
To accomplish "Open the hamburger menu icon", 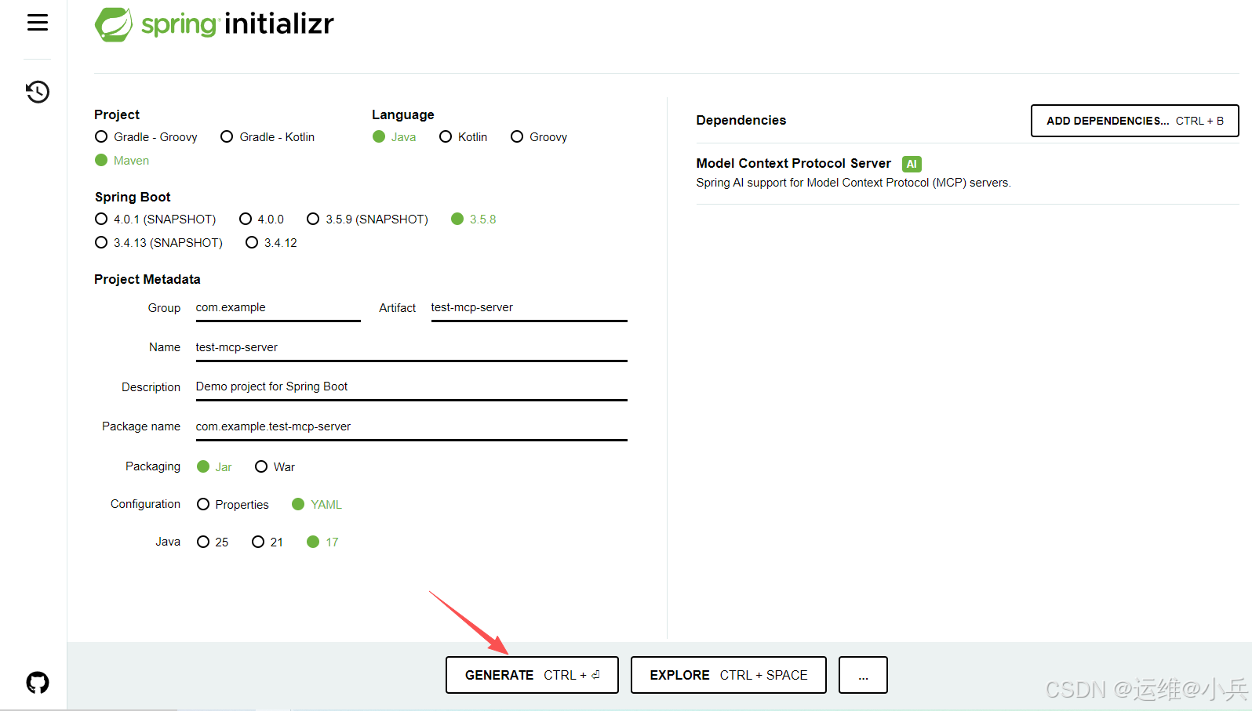I will coord(38,23).
